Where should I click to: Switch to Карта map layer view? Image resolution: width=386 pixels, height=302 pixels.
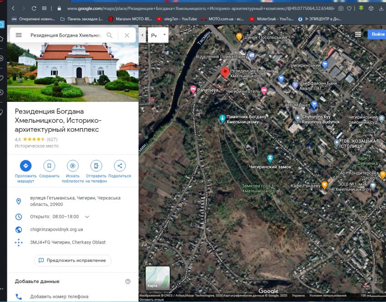(158, 278)
